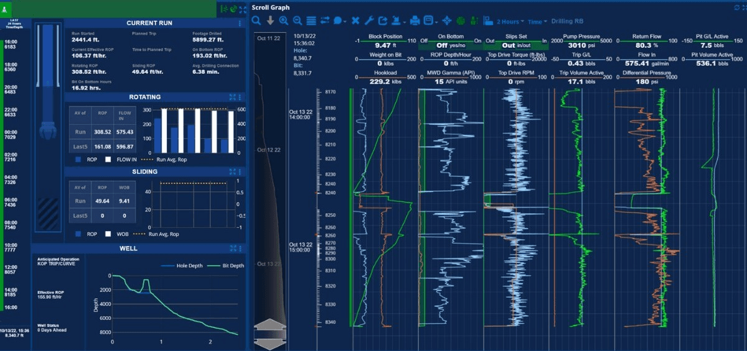This screenshot has width=747, height=351.
Task: Toggle ROP legend in Sliding chart
Action: click(87, 234)
